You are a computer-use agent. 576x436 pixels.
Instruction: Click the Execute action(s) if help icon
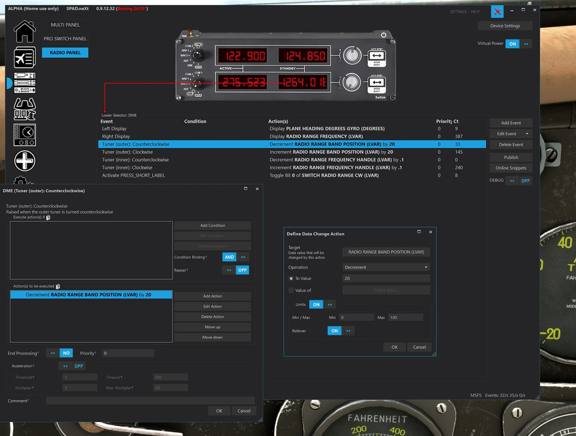tap(48, 217)
